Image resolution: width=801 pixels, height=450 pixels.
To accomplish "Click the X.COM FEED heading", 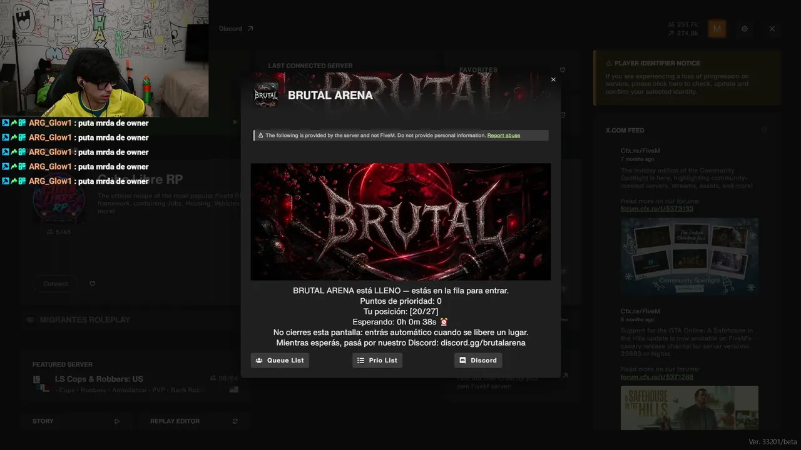I will 625,131.
